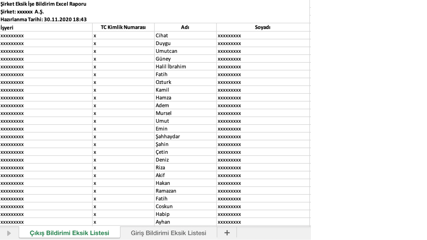Switch to Giriş Bildirimi Eksik Listesi tab

168,233
